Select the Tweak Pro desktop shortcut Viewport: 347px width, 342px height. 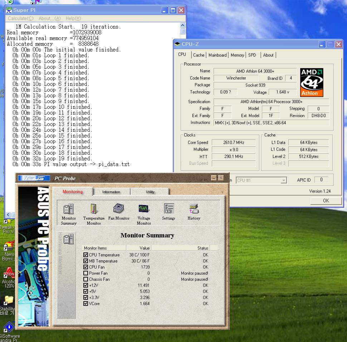[8, 226]
